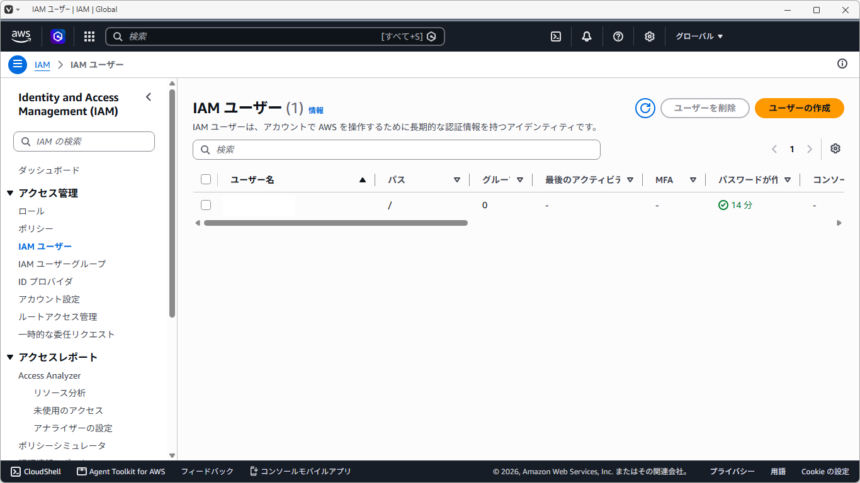Open table preferences gear icon

(x=835, y=148)
